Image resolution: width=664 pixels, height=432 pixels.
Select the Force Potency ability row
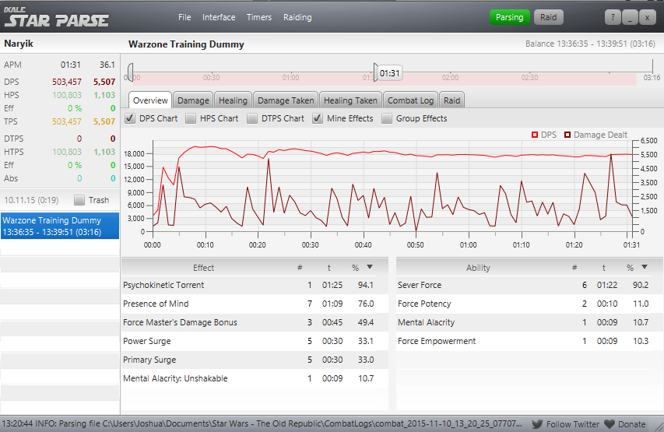(530, 304)
